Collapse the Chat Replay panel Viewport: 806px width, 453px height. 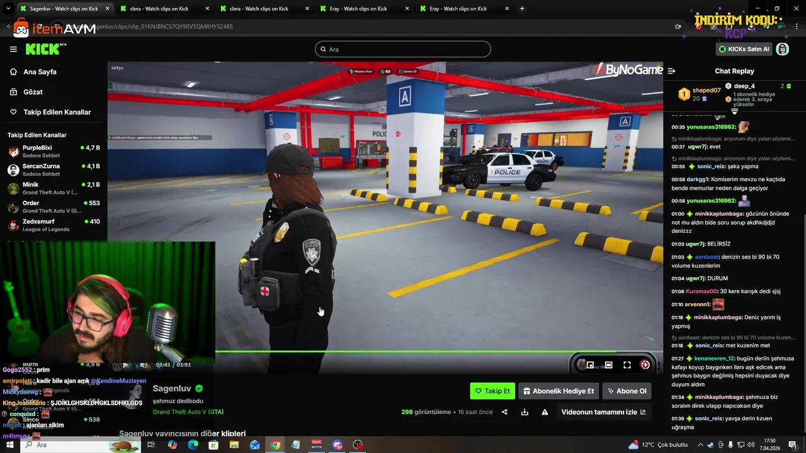tap(671, 71)
